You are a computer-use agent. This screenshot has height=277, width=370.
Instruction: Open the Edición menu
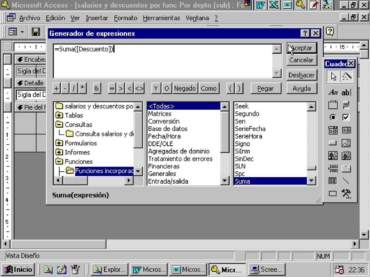(x=55, y=18)
